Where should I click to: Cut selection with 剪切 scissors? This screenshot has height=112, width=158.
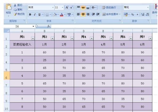pyautogui.click(x=18, y=5)
